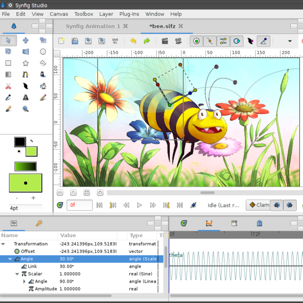Open the green-black gradient swatch
This screenshot has height=303, width=303.
click(26, 166)
